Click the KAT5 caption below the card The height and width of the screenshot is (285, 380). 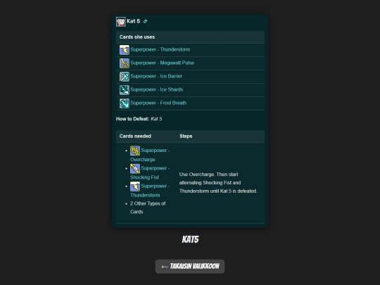(x=190, y=239)
